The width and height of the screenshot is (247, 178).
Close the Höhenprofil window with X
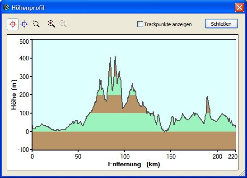[239, 7]
